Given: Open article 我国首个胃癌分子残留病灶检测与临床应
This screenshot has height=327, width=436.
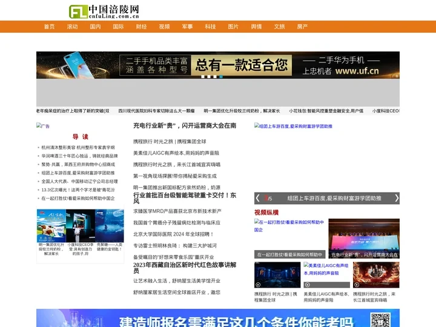Looking at the screenshot, I should [177, 223].
